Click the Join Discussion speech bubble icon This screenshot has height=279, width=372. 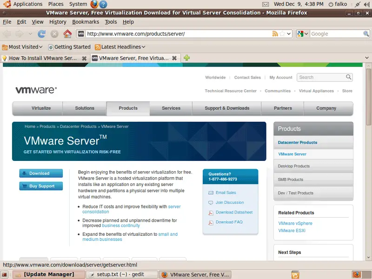pyautogui.click(x=211, y=203)
